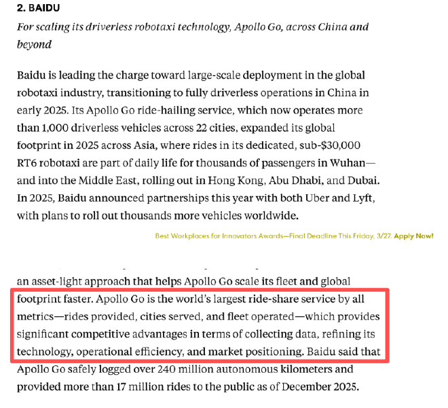The height and width of the screenshot is (408, 448).
Task: Click the words 'technology, operational efficiency, and market positioning'
Action: pos(160,352)
